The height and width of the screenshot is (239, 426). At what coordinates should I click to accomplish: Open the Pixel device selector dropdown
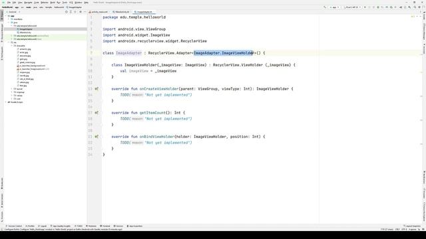(x=352, y=7)
